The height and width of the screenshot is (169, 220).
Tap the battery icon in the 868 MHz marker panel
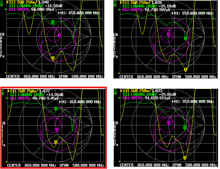[3, 92]
